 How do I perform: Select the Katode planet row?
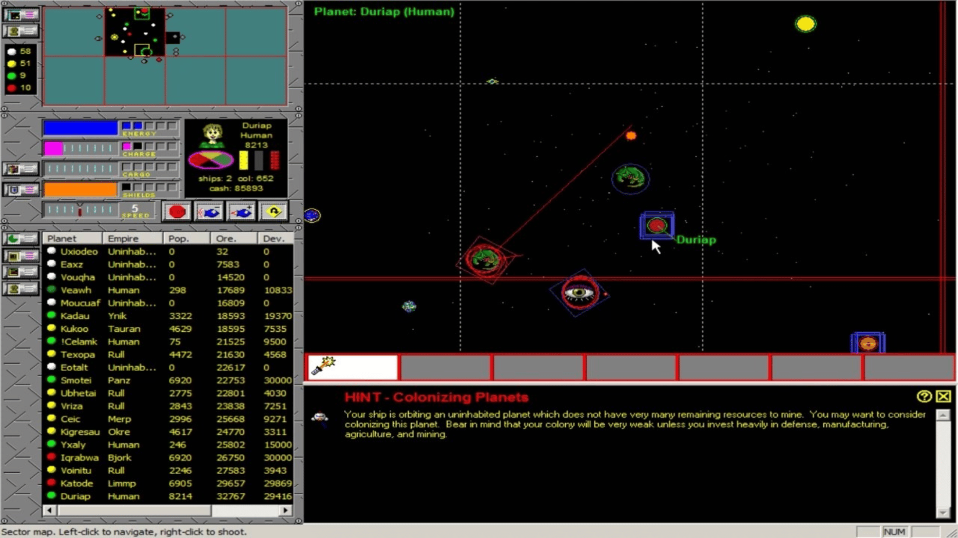pyautogui.click(x=76, y=483)
